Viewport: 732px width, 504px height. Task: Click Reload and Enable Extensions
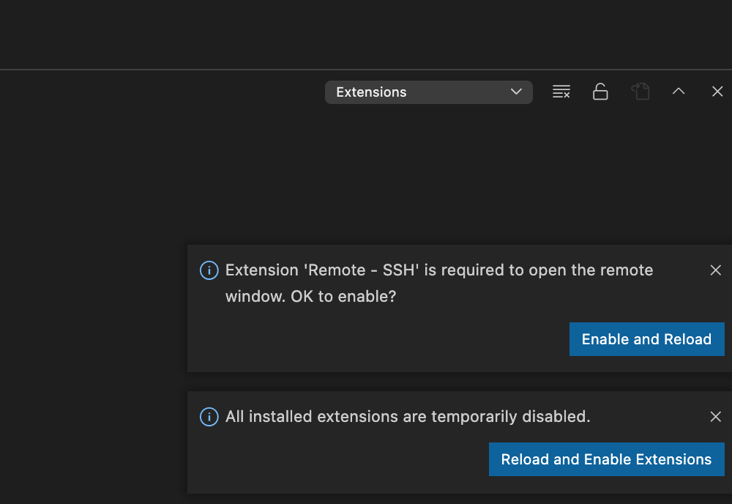[x=606, y=459]
